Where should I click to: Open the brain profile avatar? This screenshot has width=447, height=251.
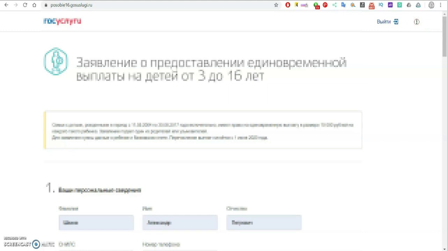[x=431, y=5]
